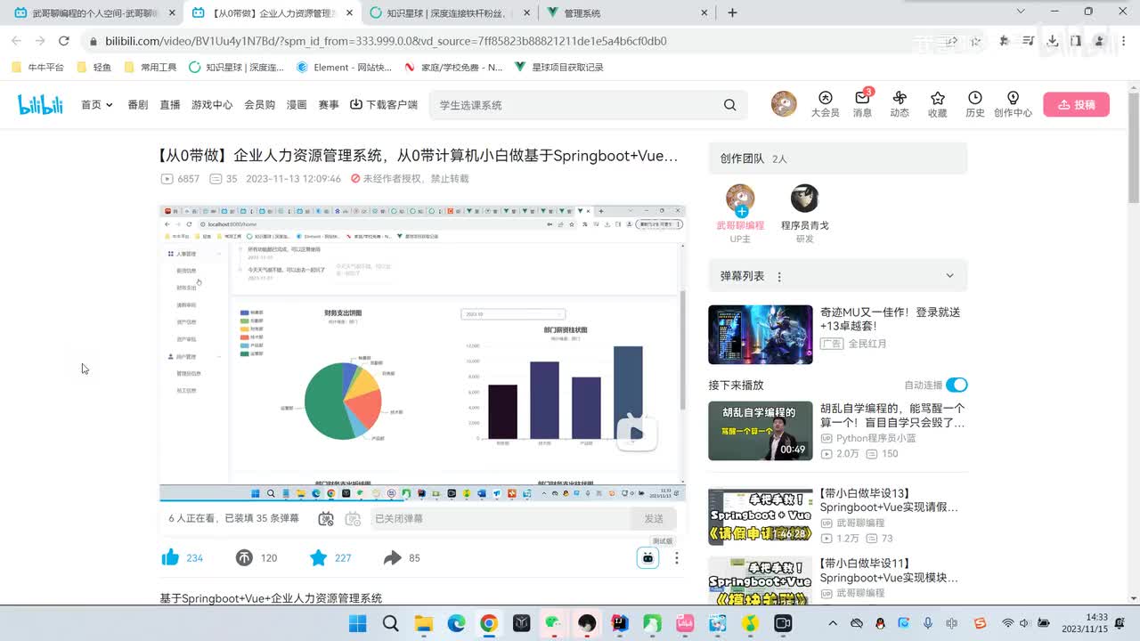Play the video with the play button
Image resolution: width=1140 pixels, height=641 pixels.
637,433
